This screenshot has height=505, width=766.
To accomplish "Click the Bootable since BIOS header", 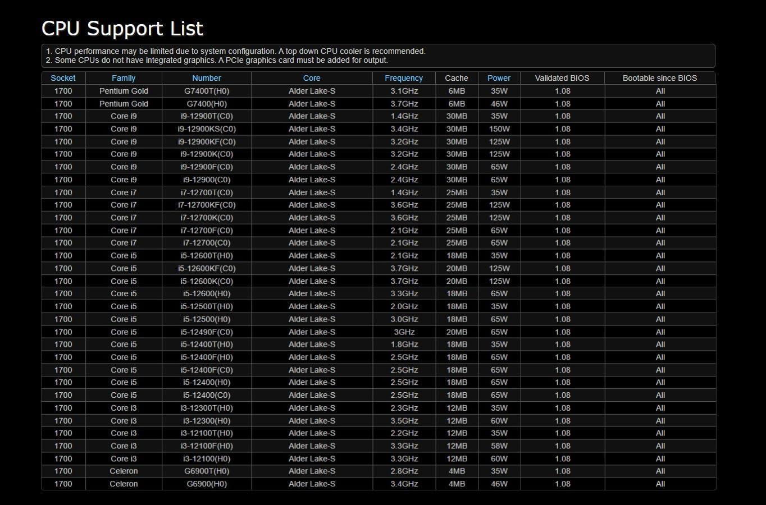I will [660, 78].
